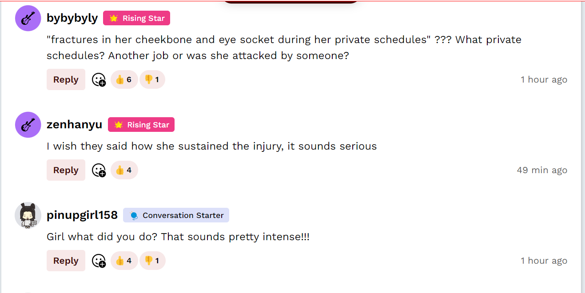The height and width of the screenshot is (293, 585).
Task: Reply to pinupgirl158's comment
Action: [66, 261]
